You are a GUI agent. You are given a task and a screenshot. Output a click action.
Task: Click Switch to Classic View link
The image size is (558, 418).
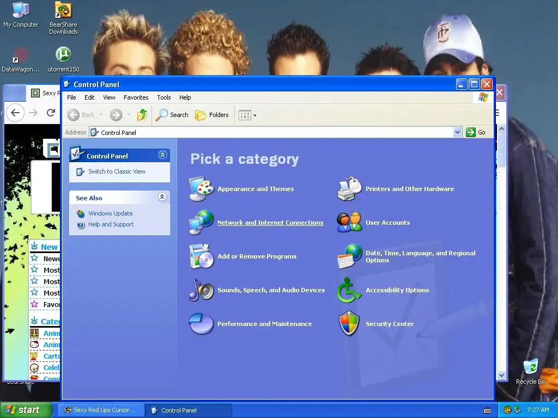tap(117, 171)
